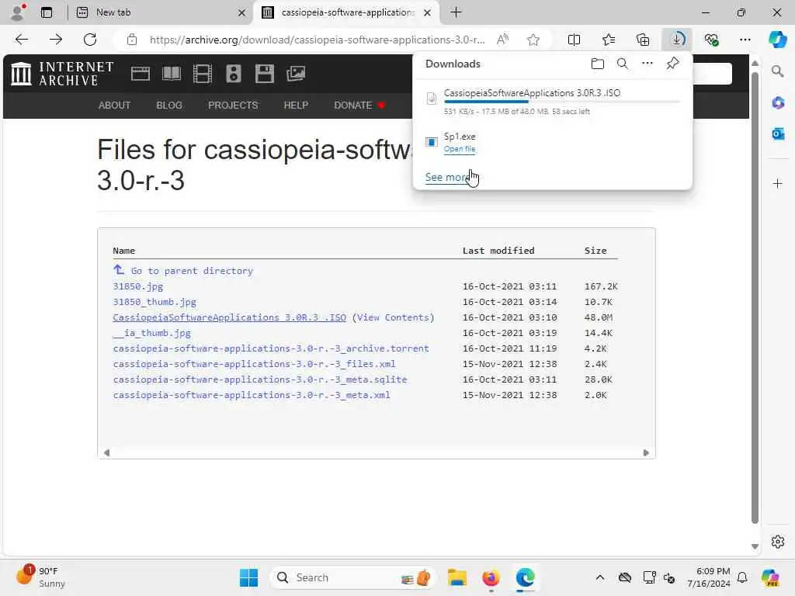Viewport: 795px width, 596px height.
Task: Search downloads with magnifier icon
Action: click(x=622, y=64)
